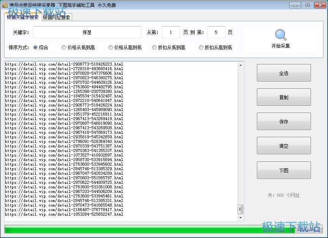328x238 pixels.
Task: Click URL detail-1265398-200709380.html
Action: (x=64, y=91)
